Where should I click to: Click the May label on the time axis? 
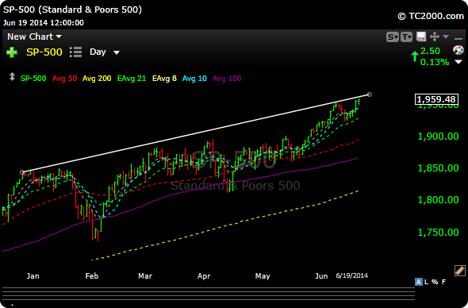263,276
